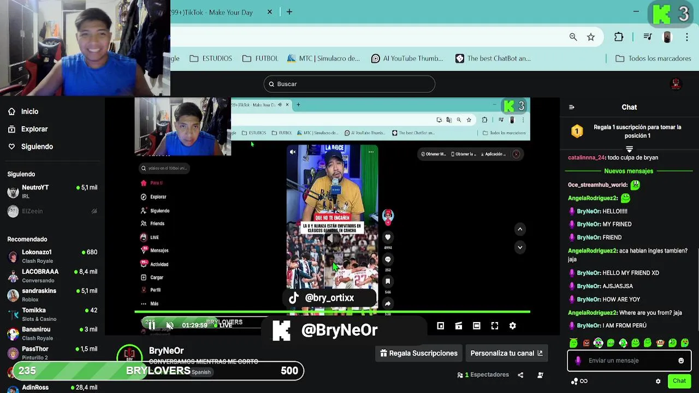Enable theater mode in the player
This screenshot has height=393, width=699.
coord(477,326)
